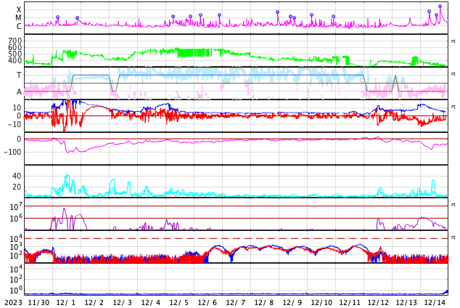Image resolution: width=460 pixels, height=308 pixels.
Task: Click the 12/ 3 date label
Action: click(x=123, y=303)
